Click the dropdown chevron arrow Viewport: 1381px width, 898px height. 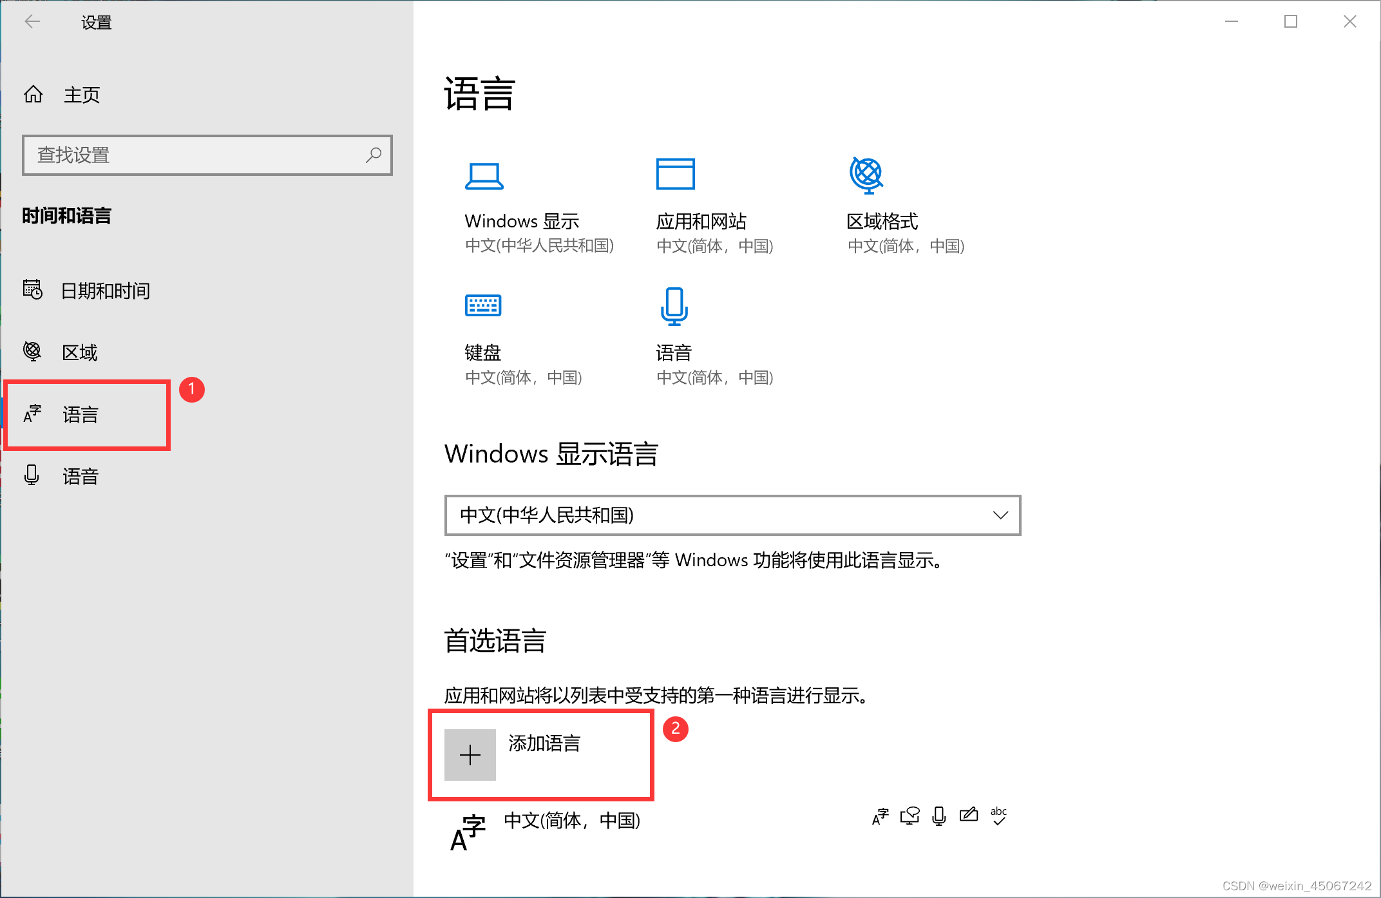1000,515
